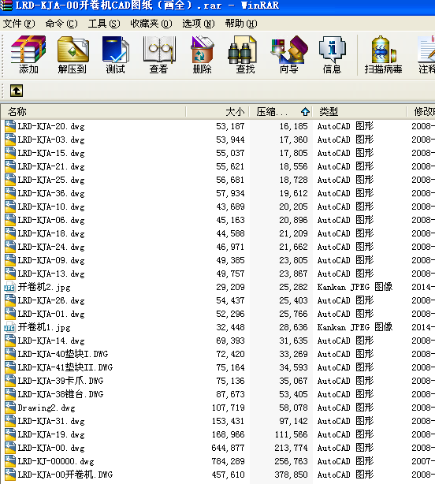The width and height of the screenshot is (435, 484).
Task: Click packed size value 378,850
Action: pyautogui.click(x=291, y=475)
